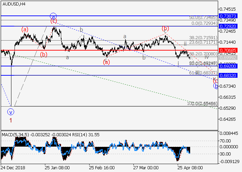Image resolution: width=242 pixels, height=172 pixels.
Task: Click the 0.69200 blue price level tag
Action: (x=229, y=66)
